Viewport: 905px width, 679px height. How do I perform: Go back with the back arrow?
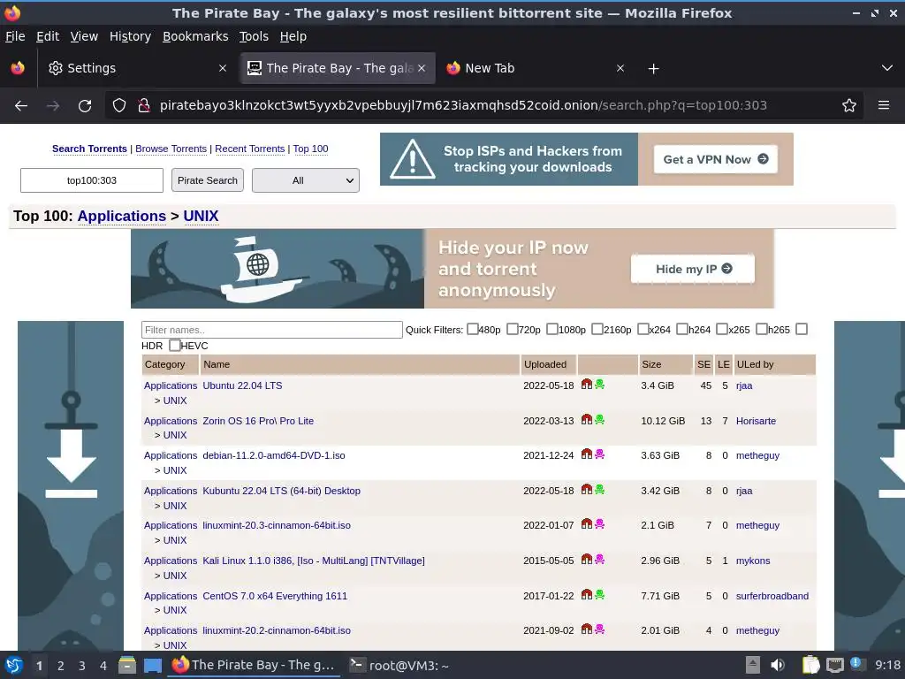(x=21, y=106)
